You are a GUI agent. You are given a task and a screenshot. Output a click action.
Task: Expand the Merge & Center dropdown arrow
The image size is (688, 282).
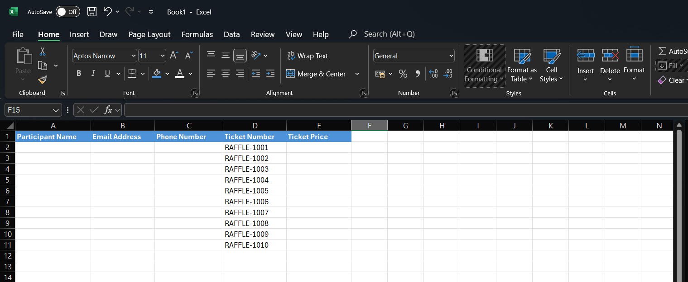pyautogui.click(x=357, y=74)
